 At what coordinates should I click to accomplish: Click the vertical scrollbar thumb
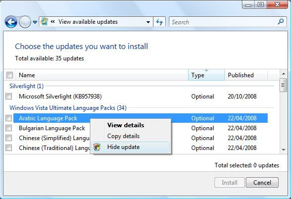pos(283,85)
